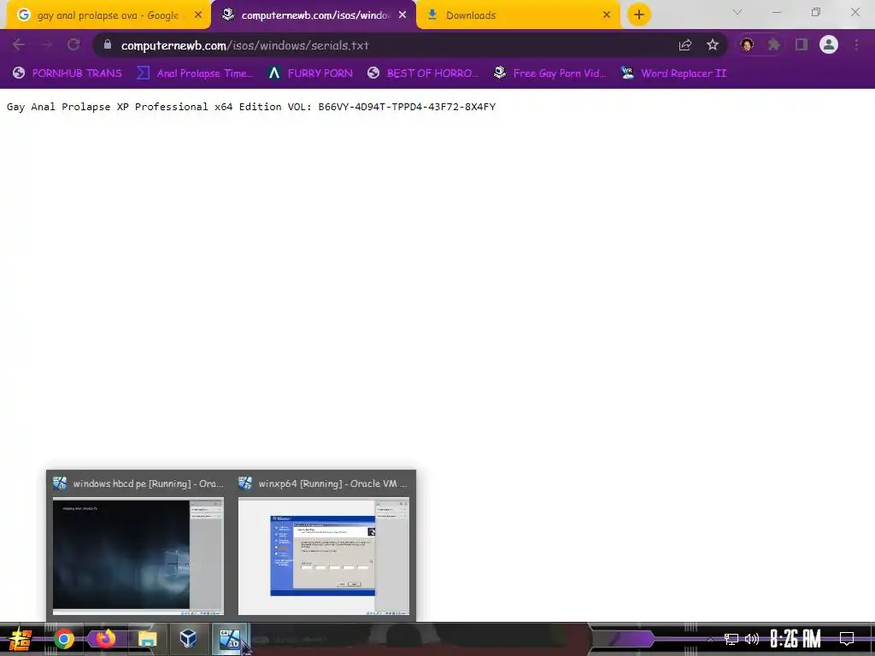The height and width of the screenshot is (656, 875).
Task: Open a new tab with plus button
Action: point(639,15)
